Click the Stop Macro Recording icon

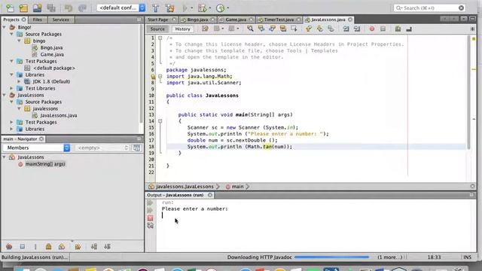click(383, 29)
